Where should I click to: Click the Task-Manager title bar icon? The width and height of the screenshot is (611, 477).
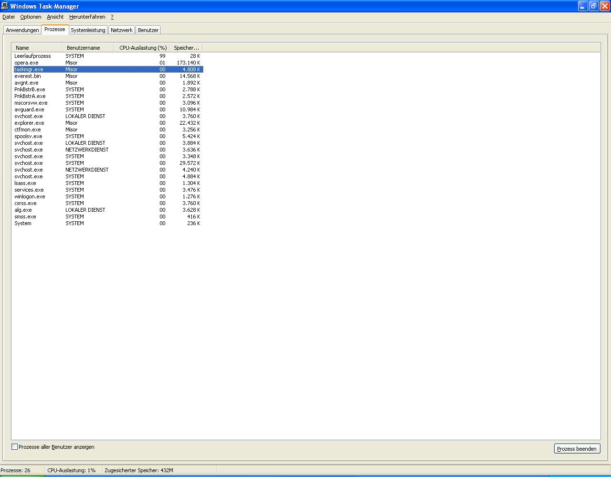click(5, 6)
